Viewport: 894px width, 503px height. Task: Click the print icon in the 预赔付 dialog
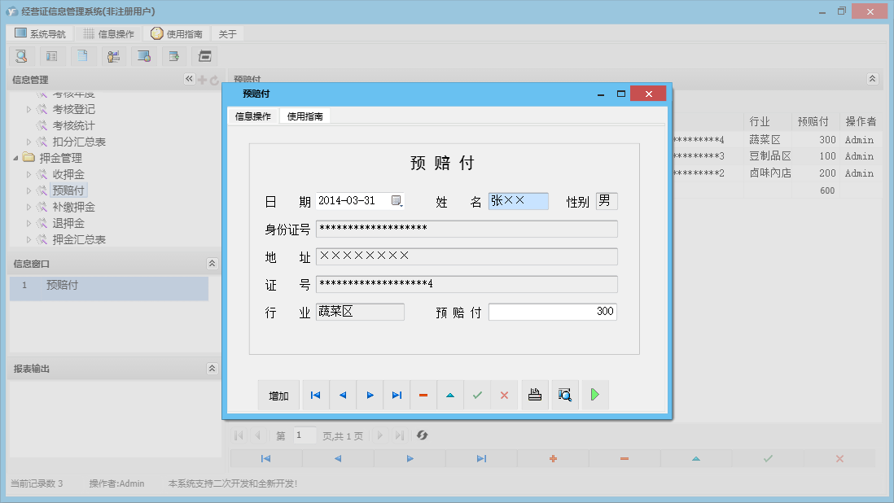pyautogui.click(x=534, y=395)
